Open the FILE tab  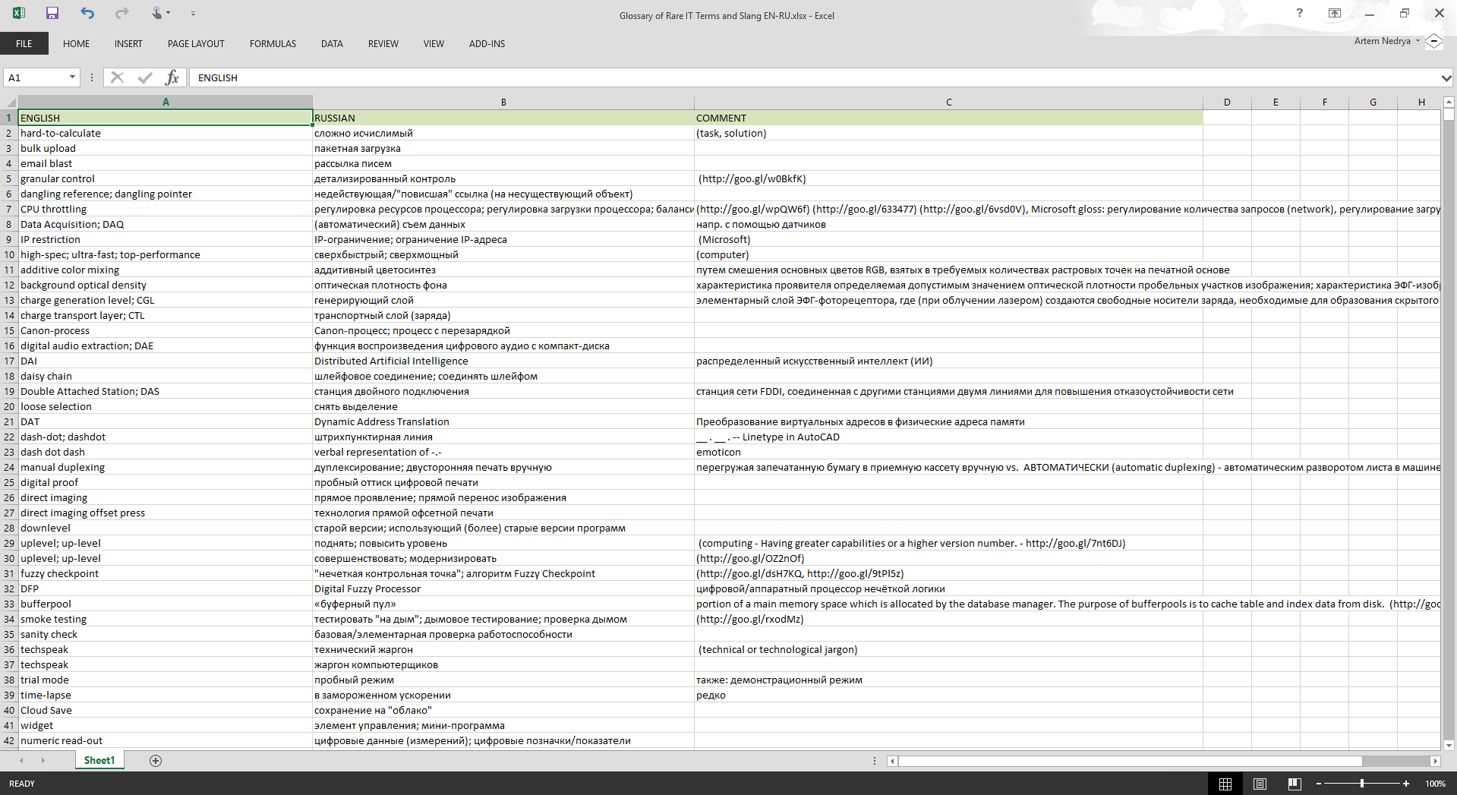24,43
